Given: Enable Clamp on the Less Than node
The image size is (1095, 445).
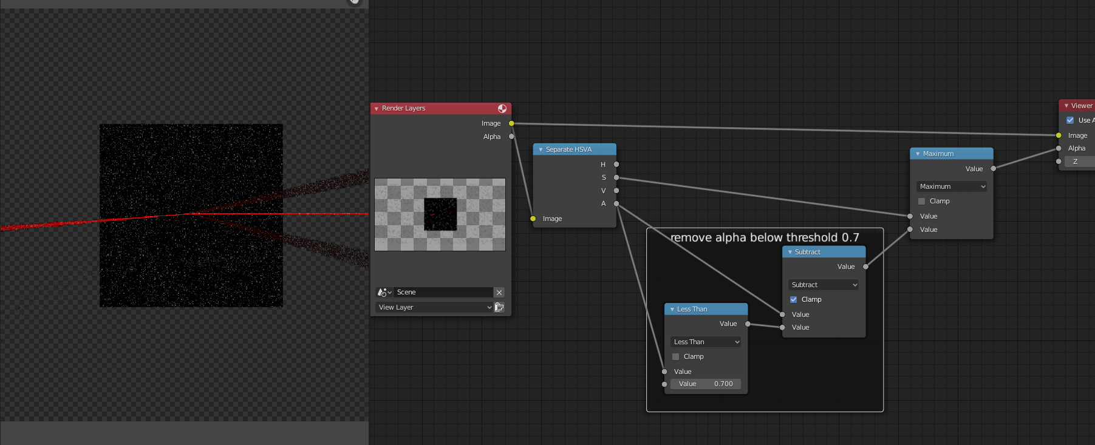Looking at the screenshot, I should (x=676, y=356).
